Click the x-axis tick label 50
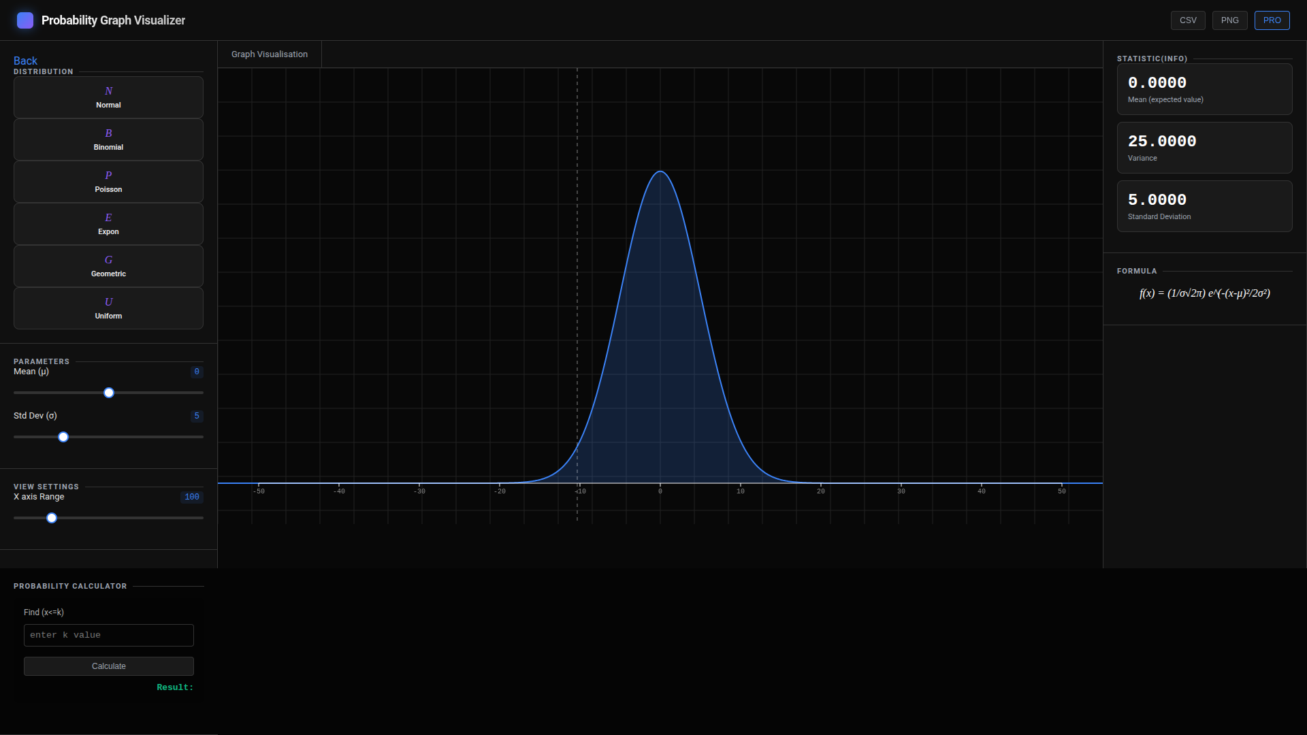Image resolution: width=1307 pixels, height=735 pixels. click(1062, 491)
